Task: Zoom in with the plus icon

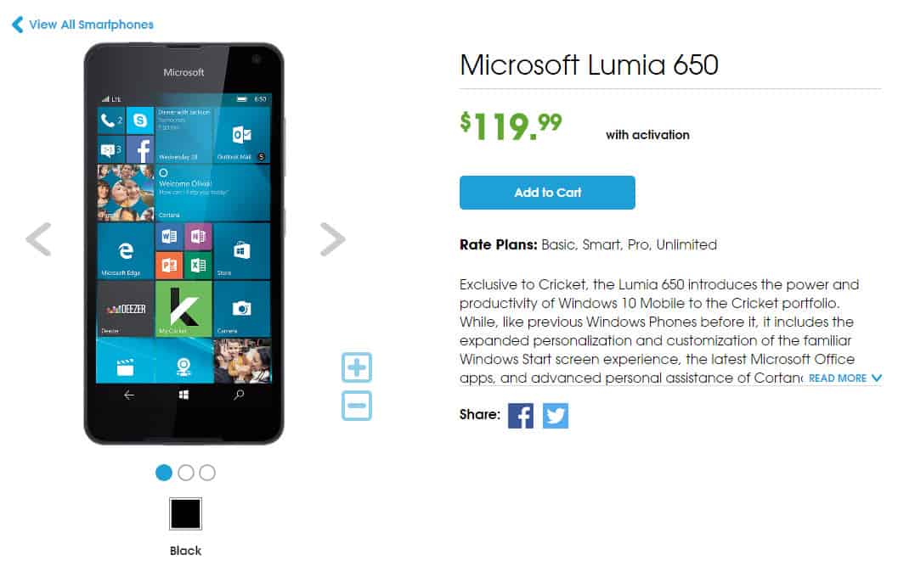Action: (x=356, y=367)
